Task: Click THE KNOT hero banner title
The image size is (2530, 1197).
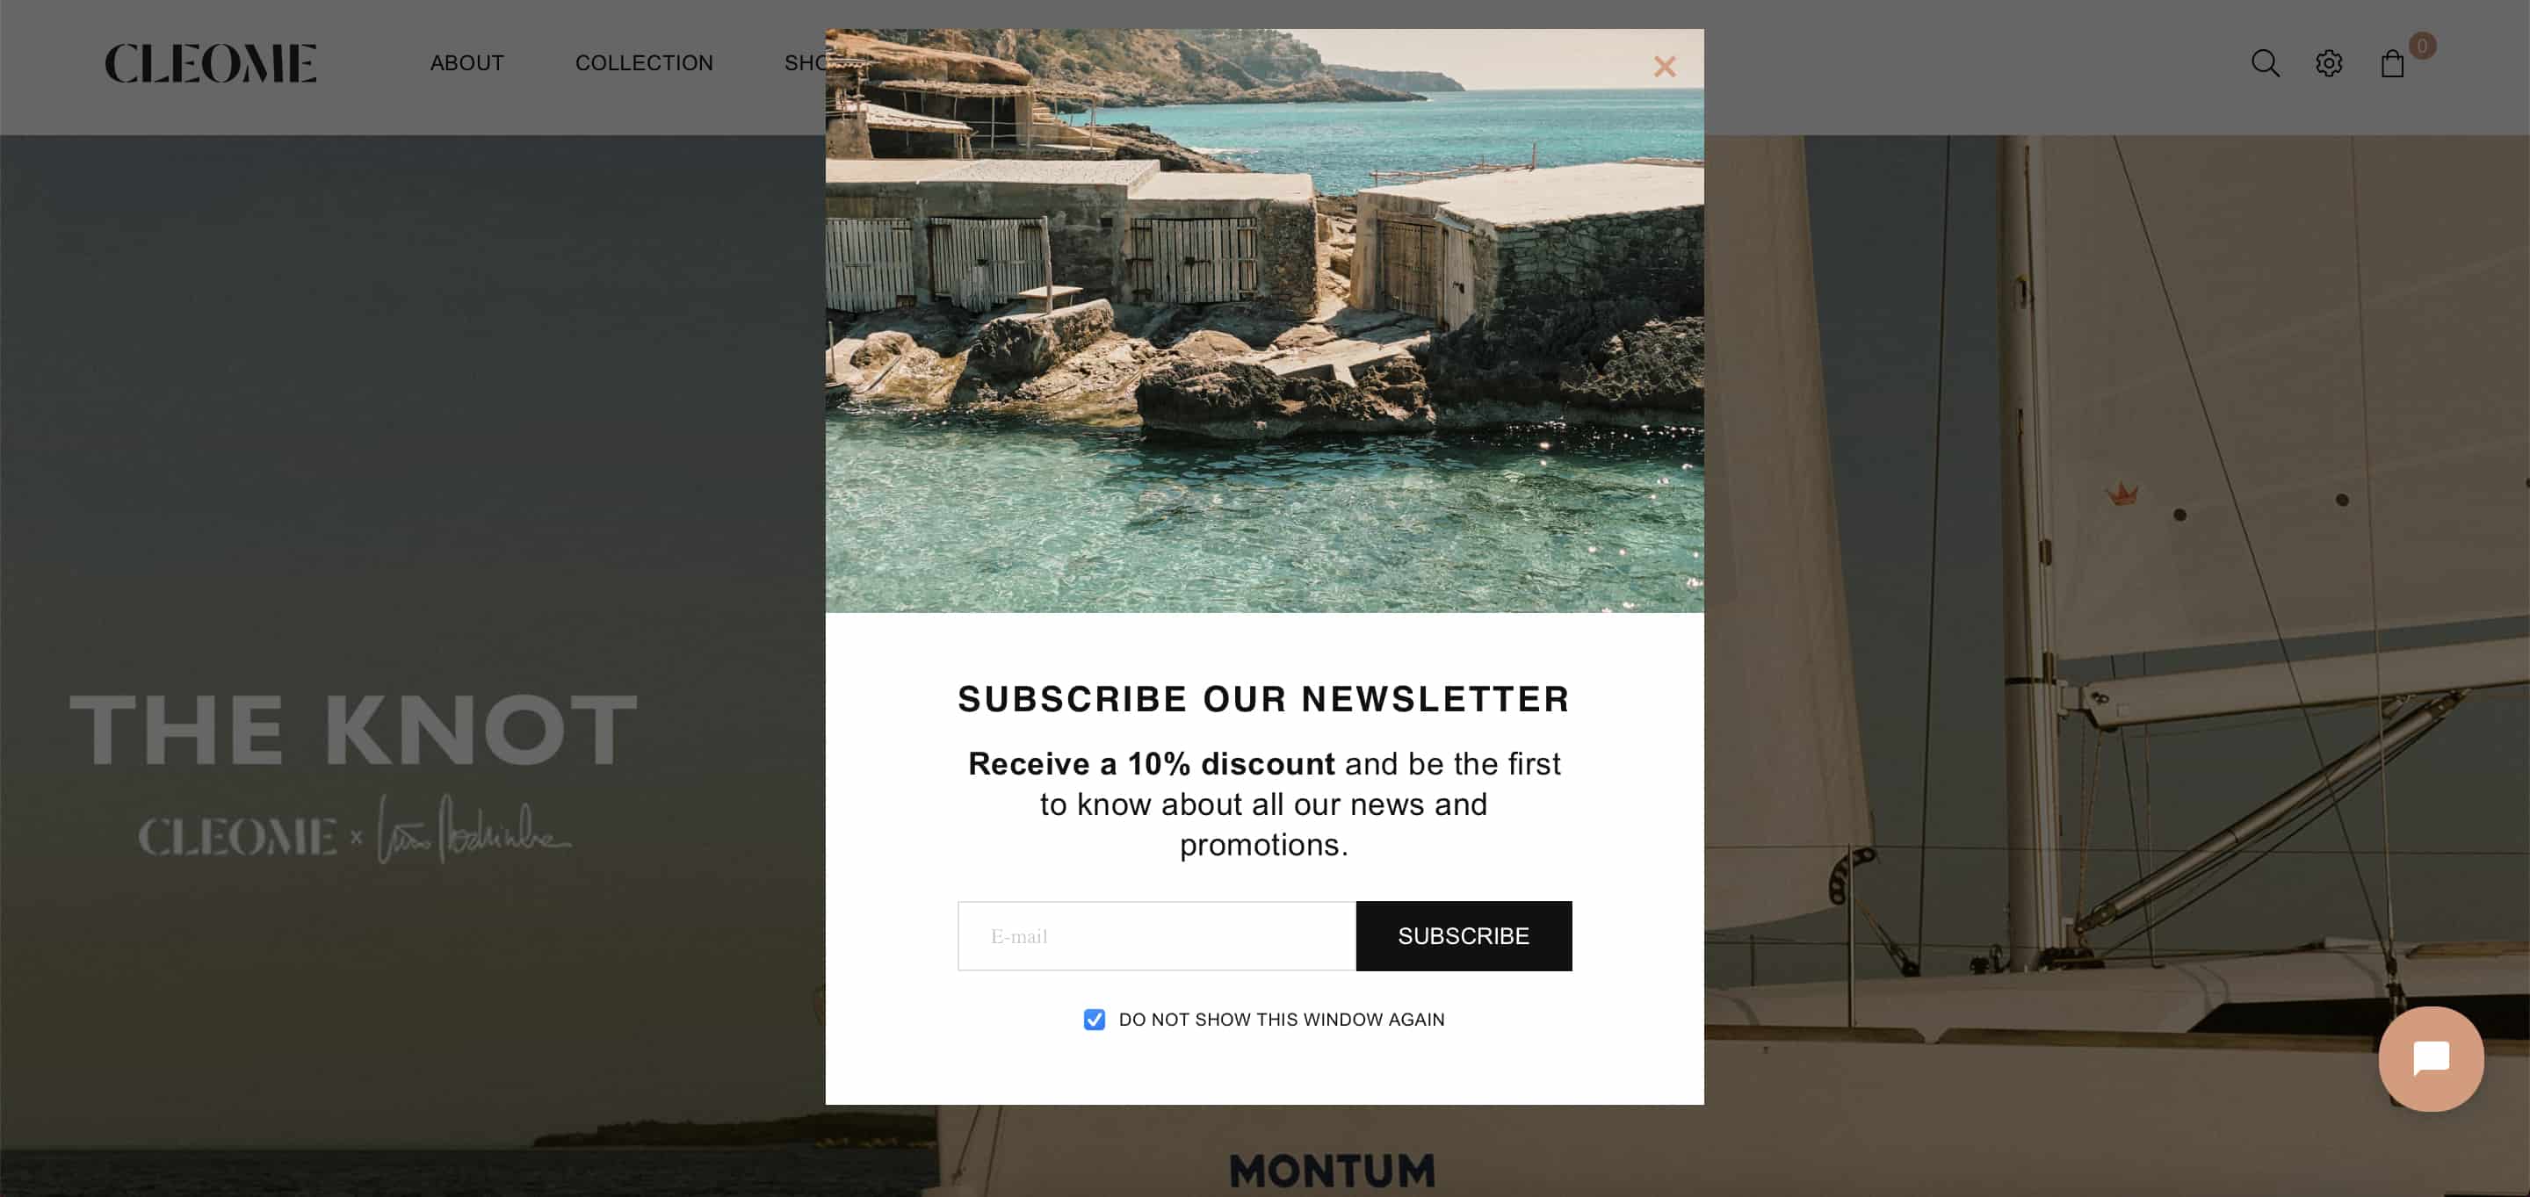Action: click(x=353, y=729)
